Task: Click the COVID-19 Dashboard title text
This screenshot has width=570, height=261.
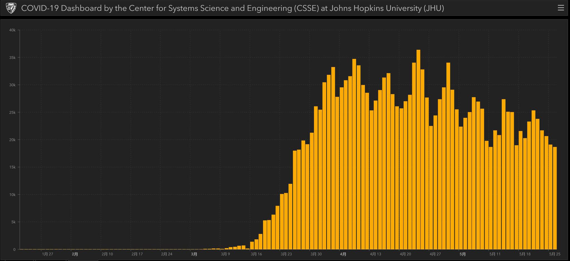Action: tap(232, 8)
